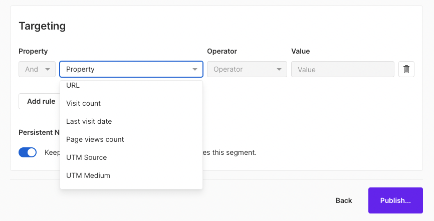Go Back to previous step
Viewport: 434px width, 221px height.
tap(344, 200)
